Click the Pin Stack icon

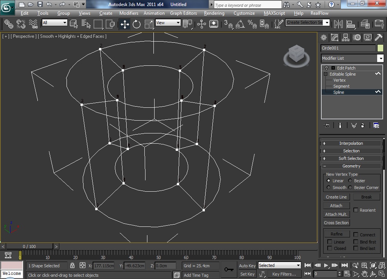[327, 126]
